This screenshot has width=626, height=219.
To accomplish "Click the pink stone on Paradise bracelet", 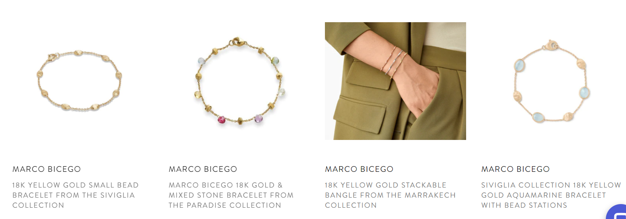I will click(222, 119).
